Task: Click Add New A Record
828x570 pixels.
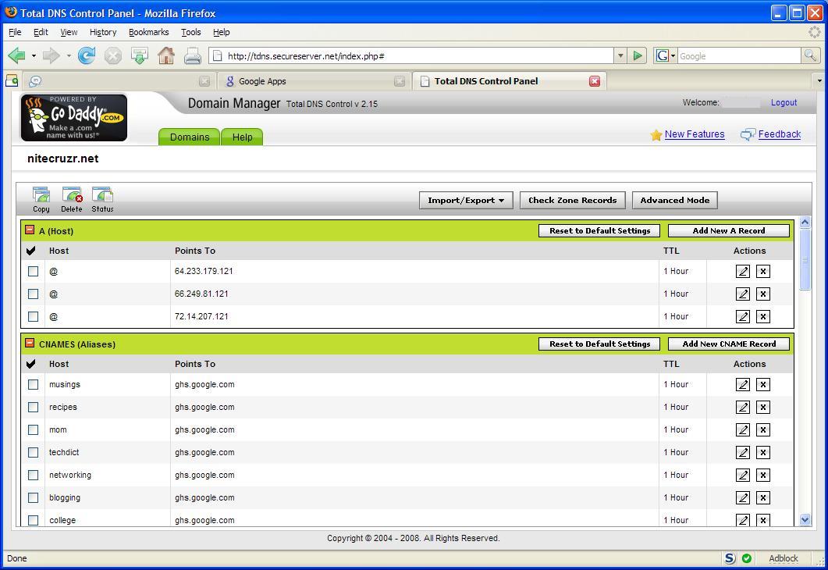Action: (x=729, y=231)
